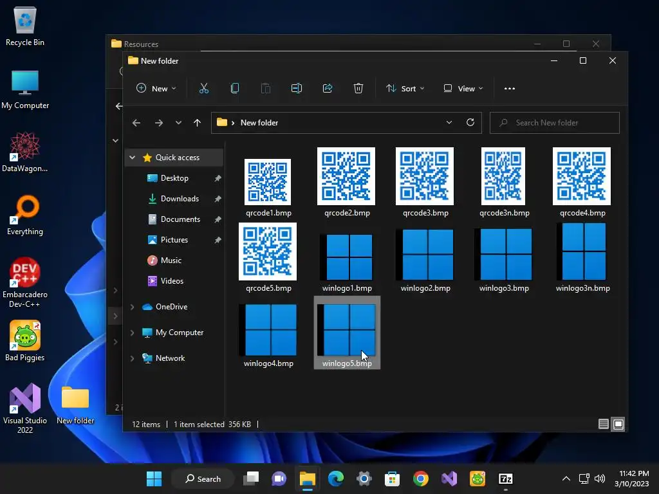Viewport: 659px width, 494px height.
Task: Click the Cut scissors icon
Action: click(x=204, y=89)
